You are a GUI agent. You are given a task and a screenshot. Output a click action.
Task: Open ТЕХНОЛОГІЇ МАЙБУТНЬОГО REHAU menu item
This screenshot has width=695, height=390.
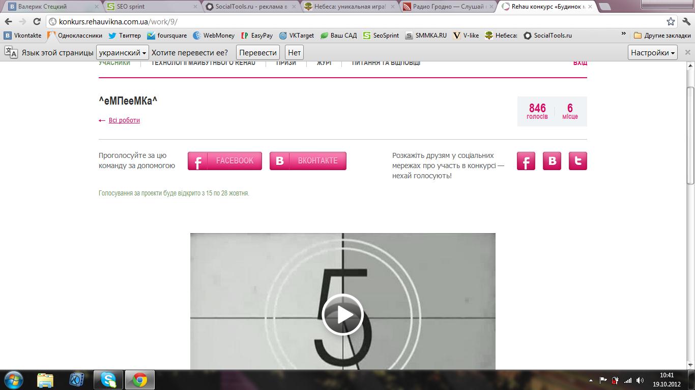tap(204, 63)
